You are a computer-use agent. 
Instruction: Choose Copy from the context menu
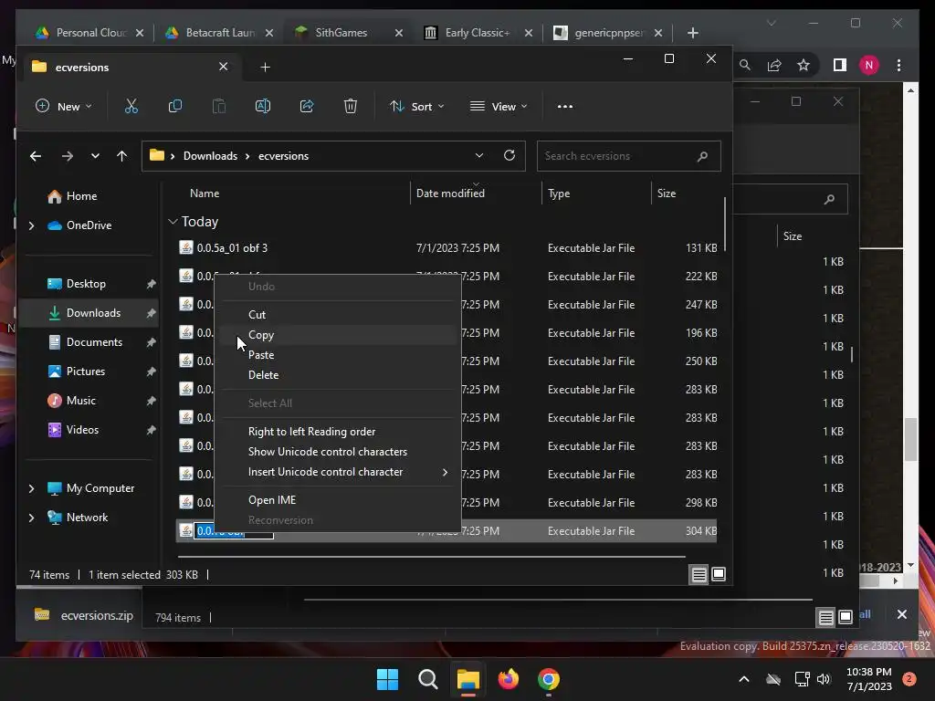pyautogui.click(x=338, y=334)
